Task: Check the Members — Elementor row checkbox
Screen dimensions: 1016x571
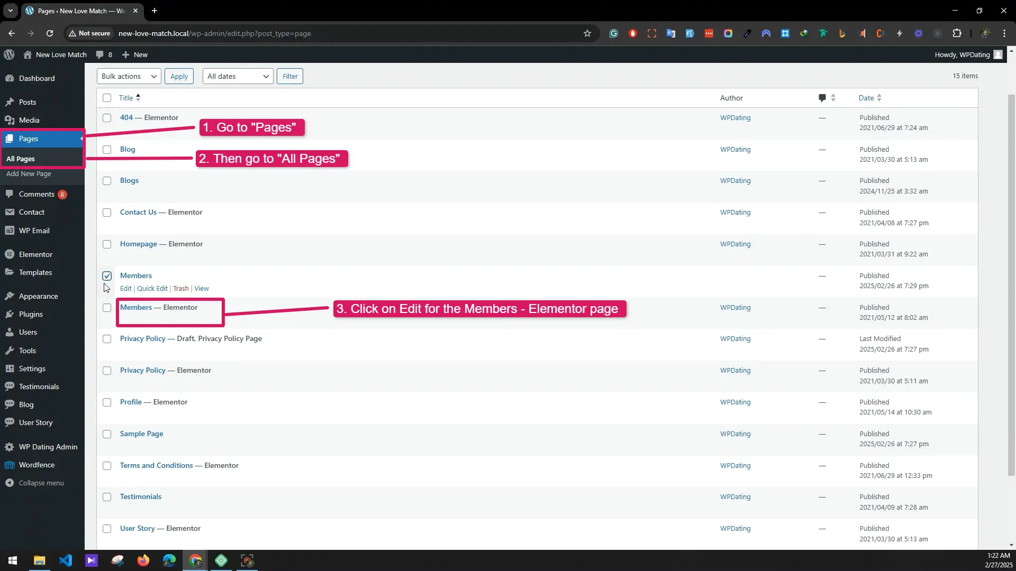Action: click(x=107, y=308)
